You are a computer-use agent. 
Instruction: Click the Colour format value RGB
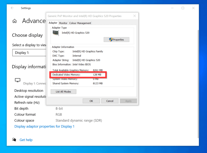(59, 114)
